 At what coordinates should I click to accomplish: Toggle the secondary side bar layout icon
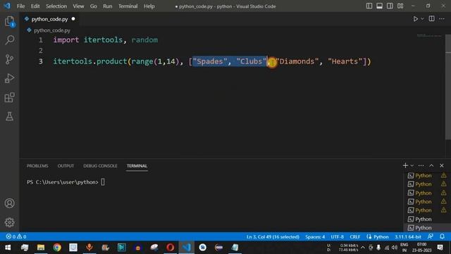point(390,6)
